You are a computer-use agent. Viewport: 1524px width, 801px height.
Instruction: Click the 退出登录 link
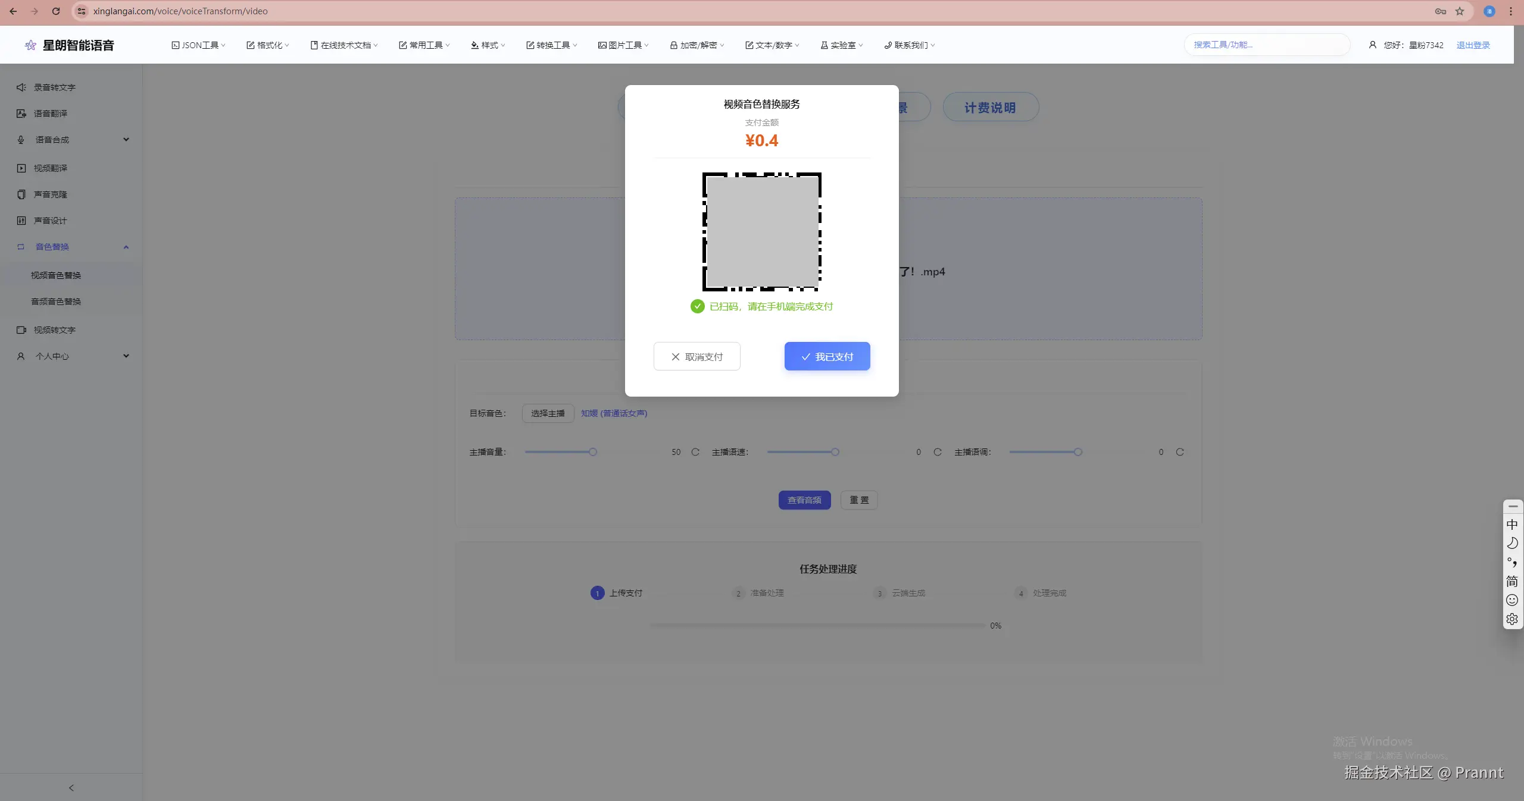coord(1473,45)
